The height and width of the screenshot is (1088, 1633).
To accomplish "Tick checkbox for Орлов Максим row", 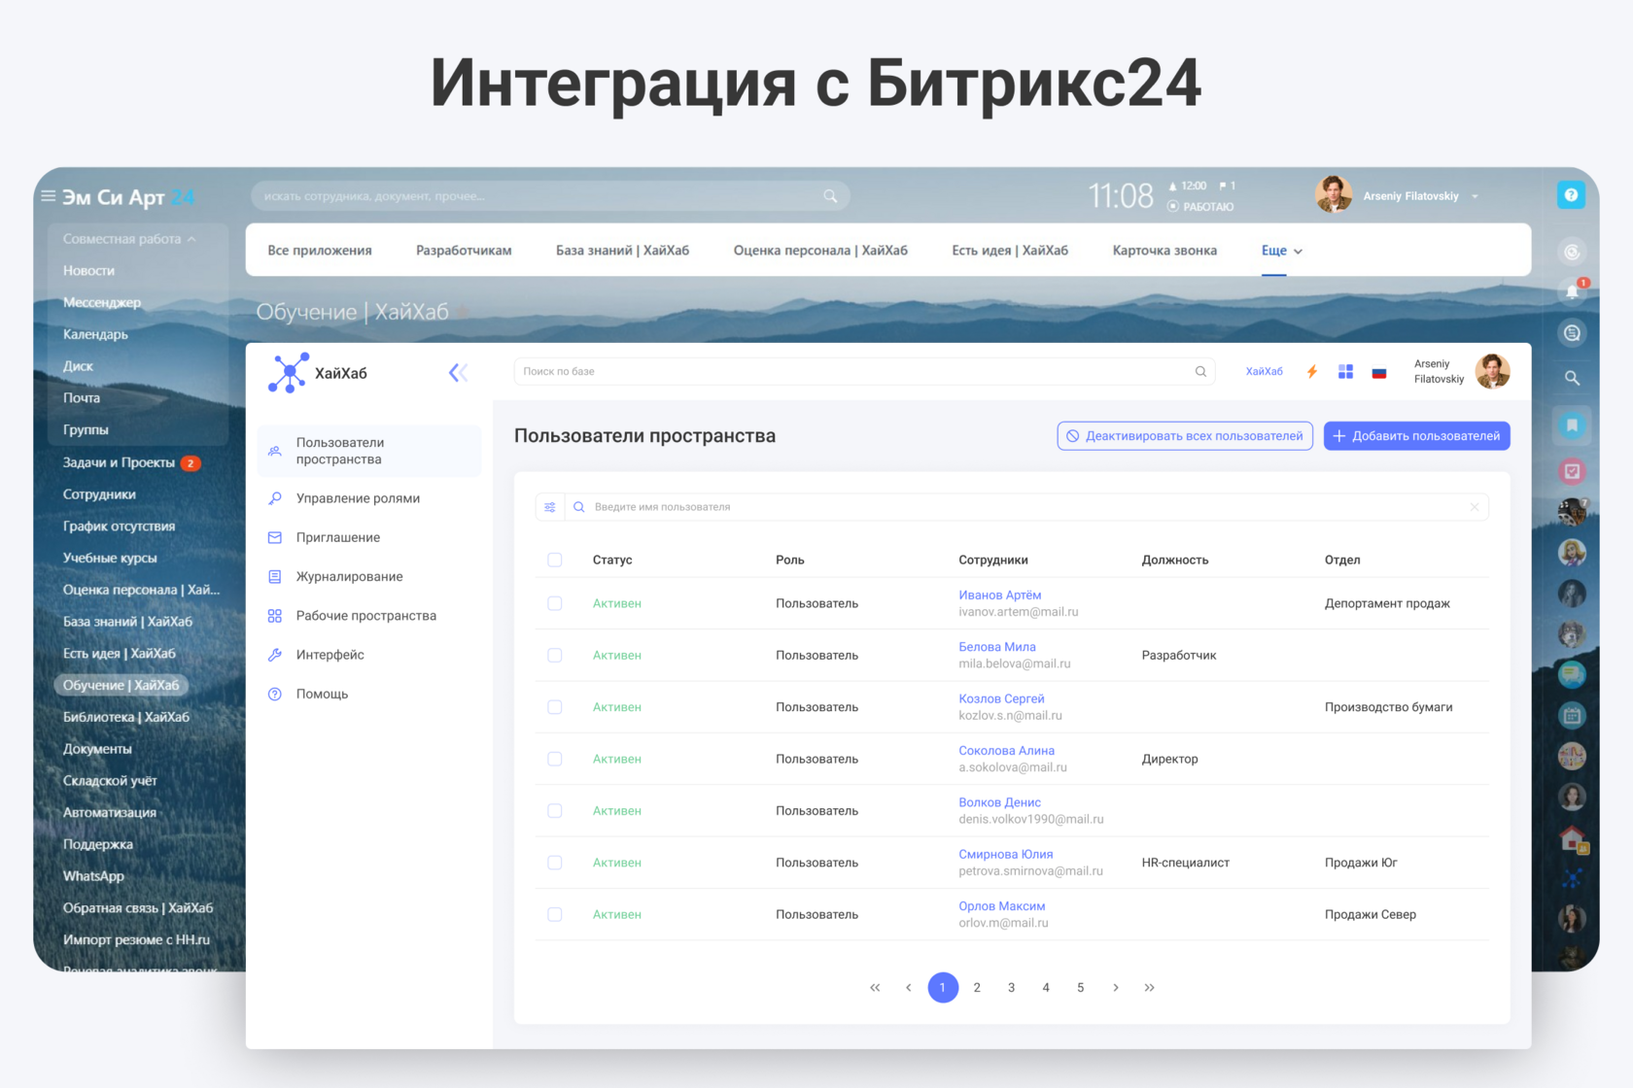I will [555, 914].
